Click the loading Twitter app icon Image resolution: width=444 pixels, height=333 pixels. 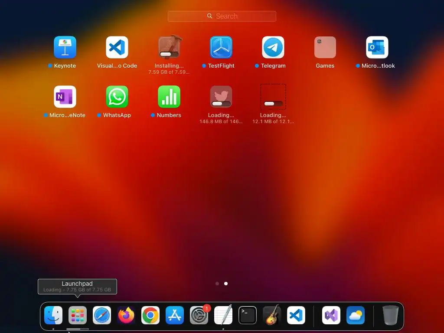221,97
